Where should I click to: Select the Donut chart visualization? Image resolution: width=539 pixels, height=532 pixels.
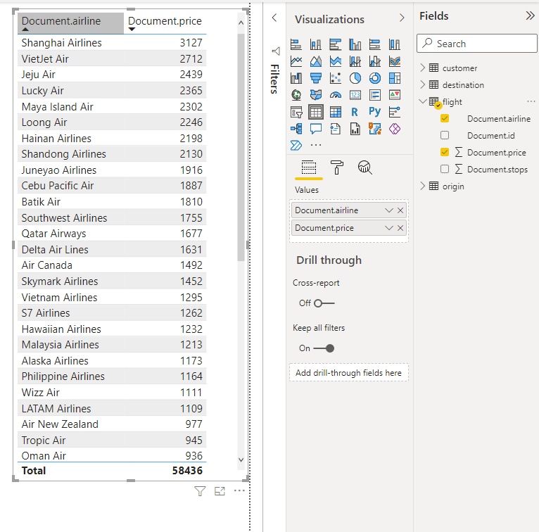click(374, 78)
